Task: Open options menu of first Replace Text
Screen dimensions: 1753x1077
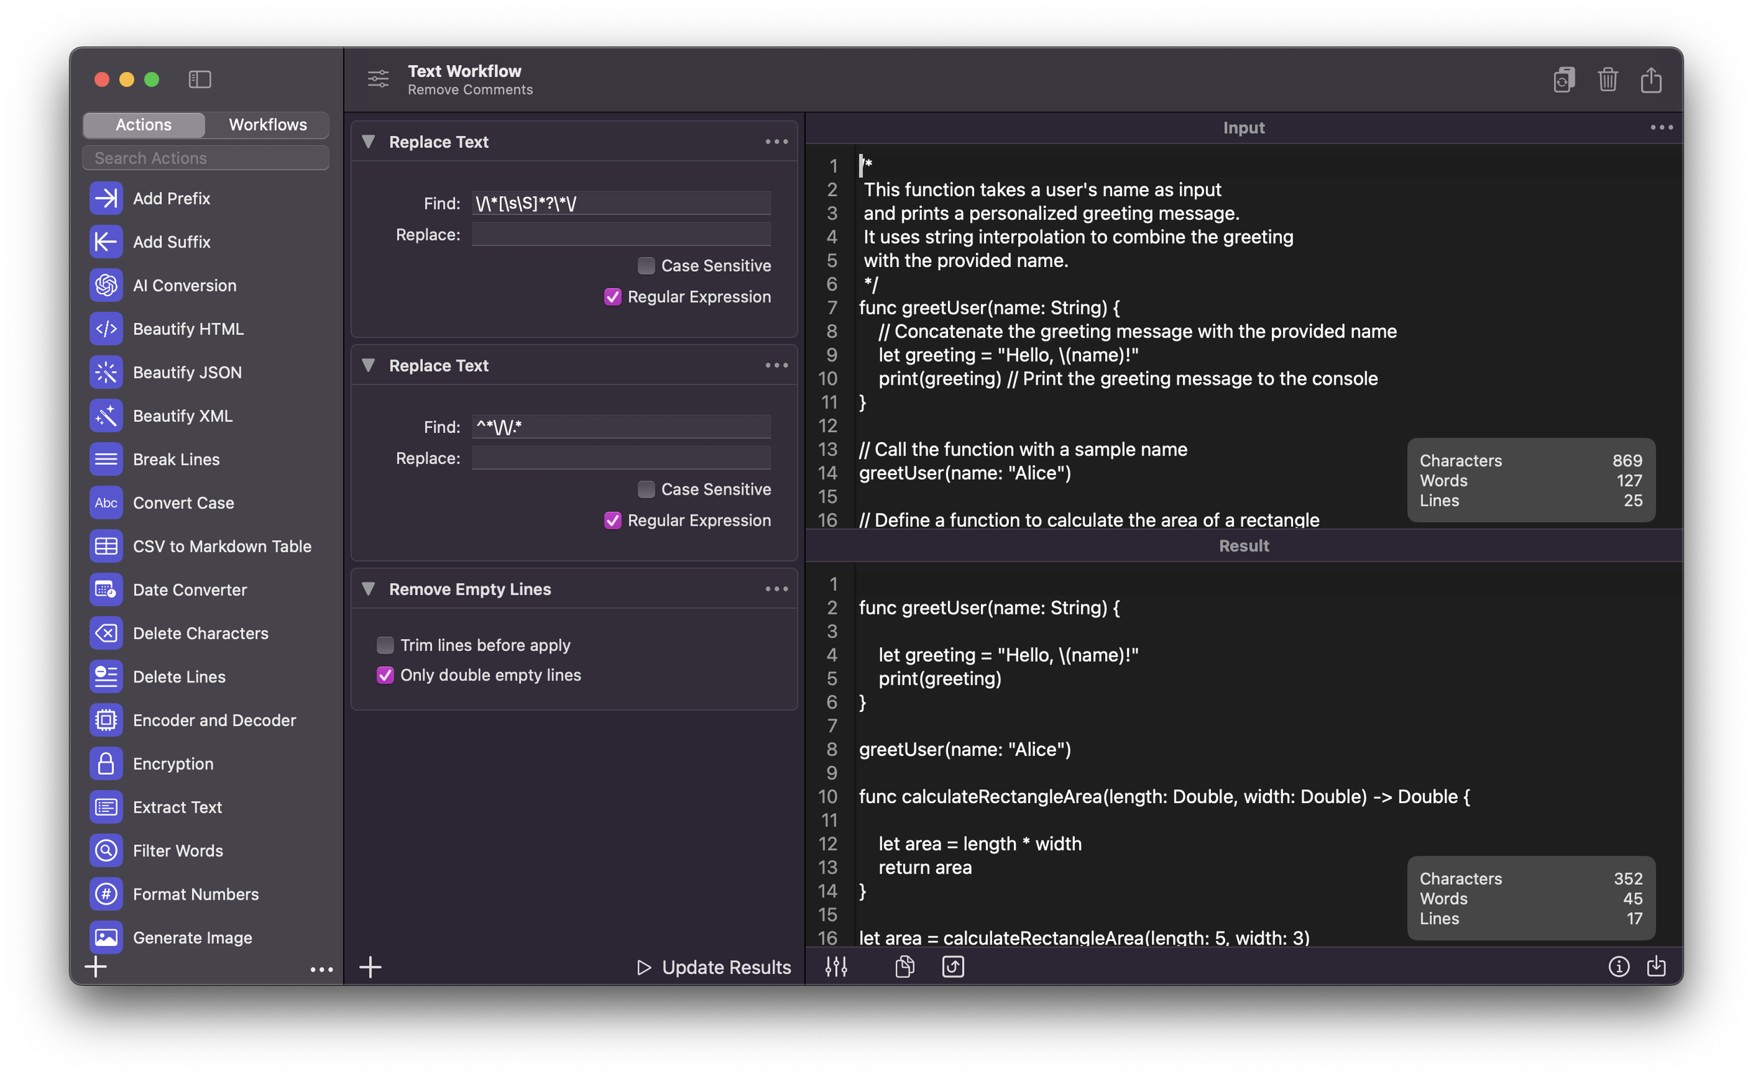Action: 776,142
